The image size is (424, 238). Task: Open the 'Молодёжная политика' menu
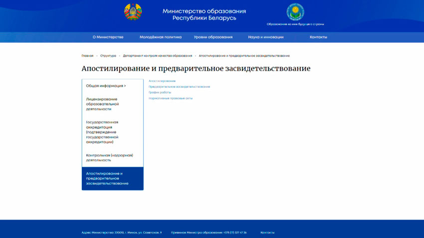click(160, 37)
